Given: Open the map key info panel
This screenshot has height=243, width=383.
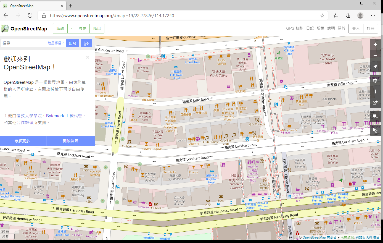Looking at the screenshot, I should click(x=375, y=92).
